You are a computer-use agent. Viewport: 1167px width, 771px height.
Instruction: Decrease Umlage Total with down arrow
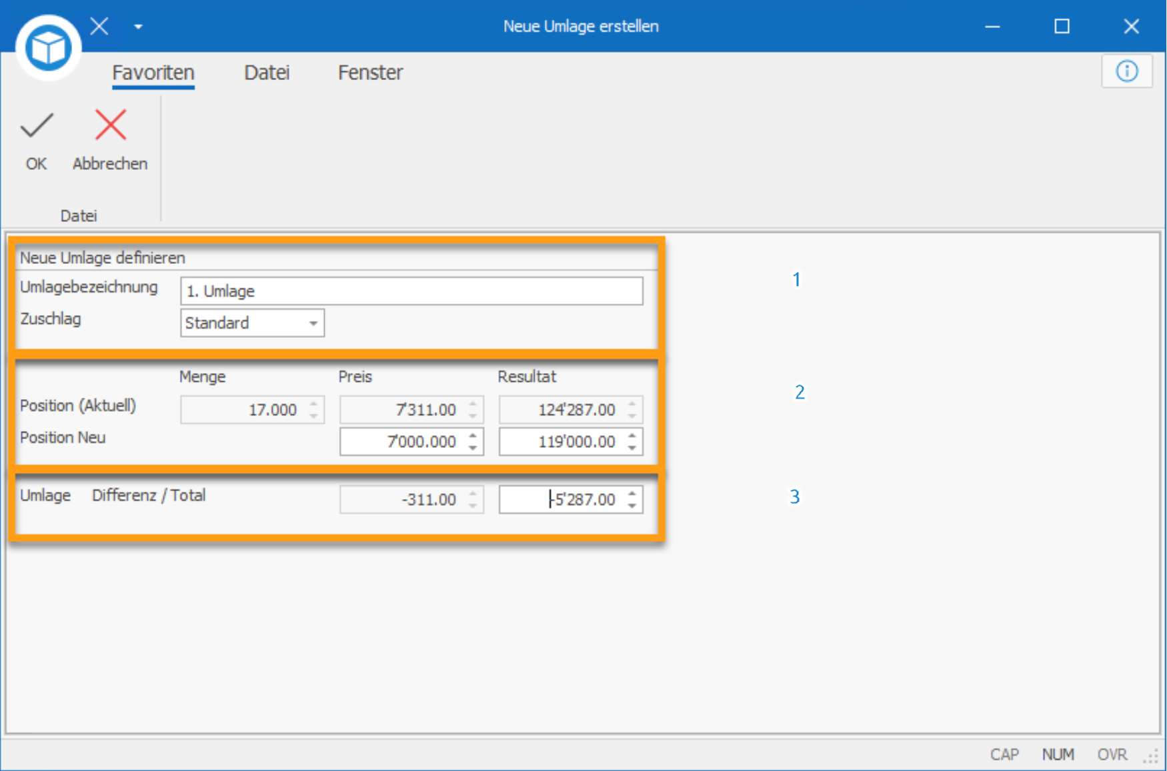[632, 506]
